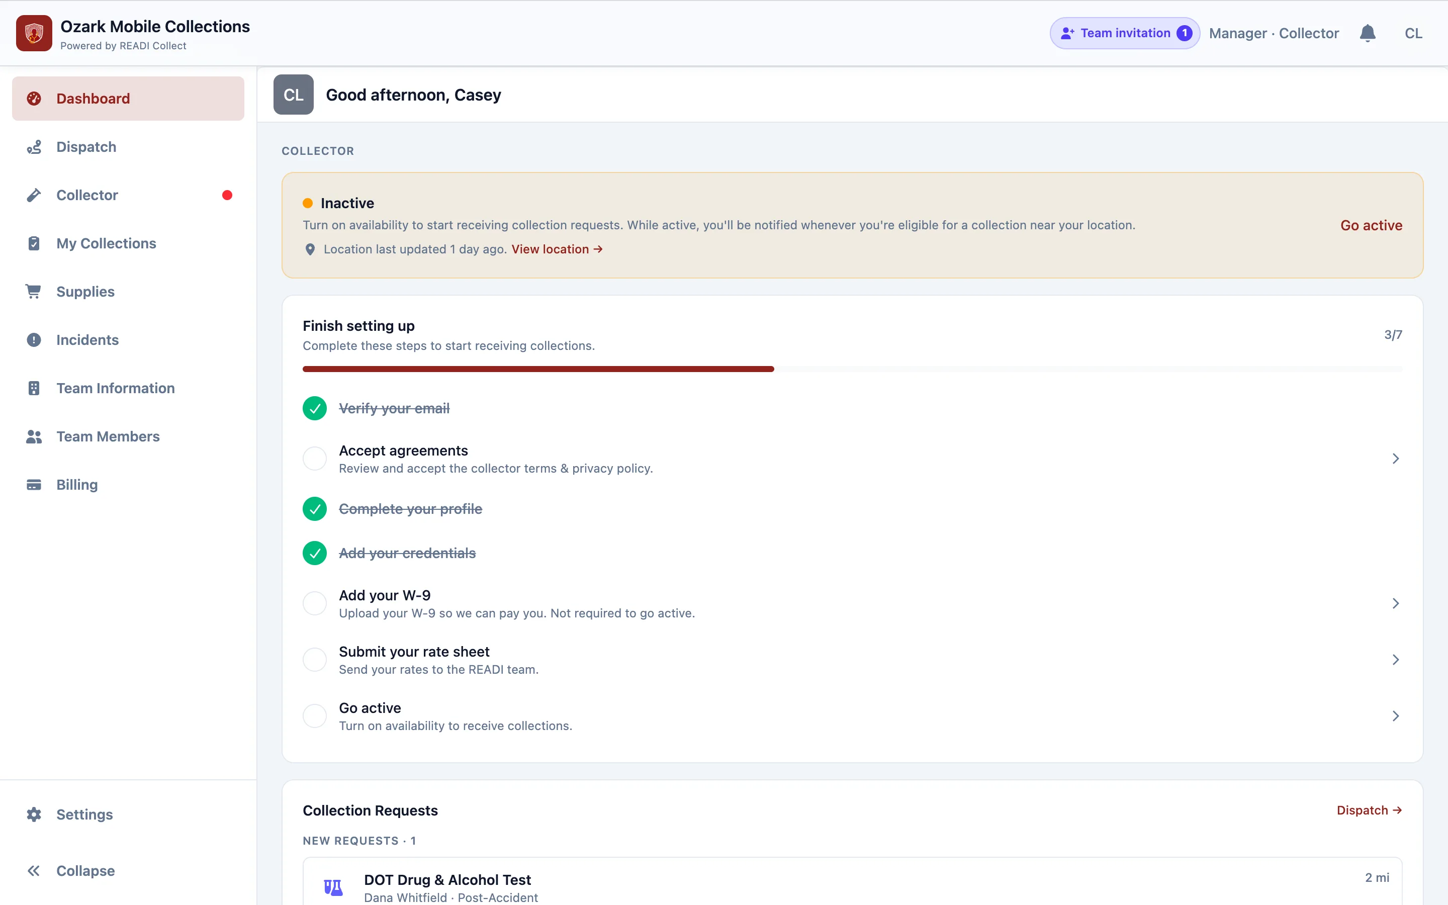Viewport: 1448px width, 905px height.
Task: Expand the Submit your rate sheet chevron
Action: (x=1395, y=660)
